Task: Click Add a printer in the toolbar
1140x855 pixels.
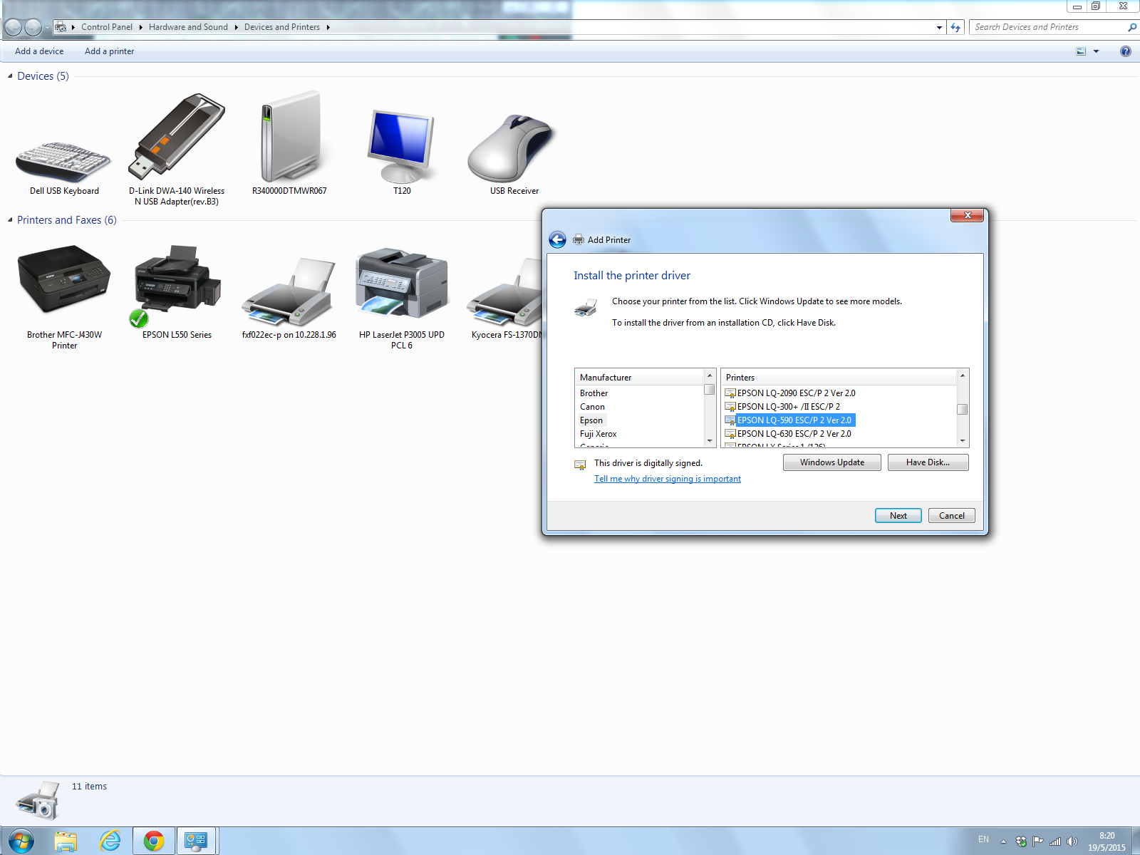Action: [x=109, y=51]
